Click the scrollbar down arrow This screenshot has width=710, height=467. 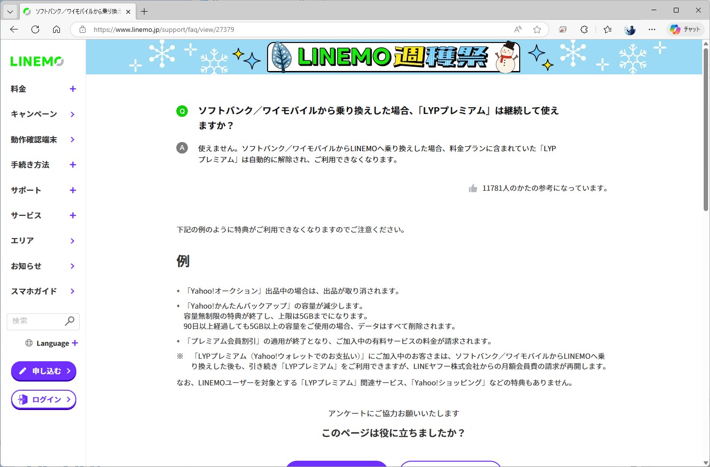(706, 463)
